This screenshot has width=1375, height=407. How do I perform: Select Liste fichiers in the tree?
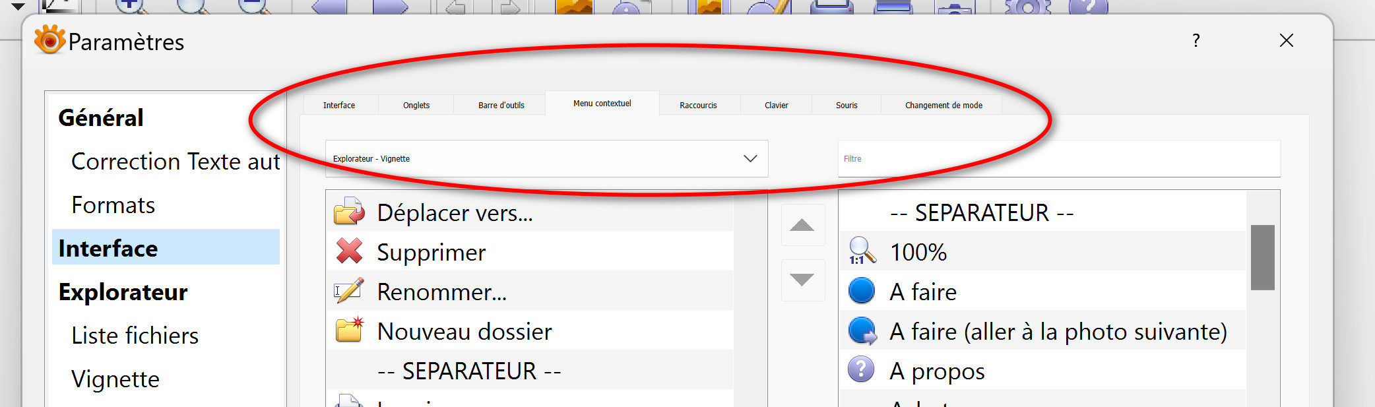point(135,336)
